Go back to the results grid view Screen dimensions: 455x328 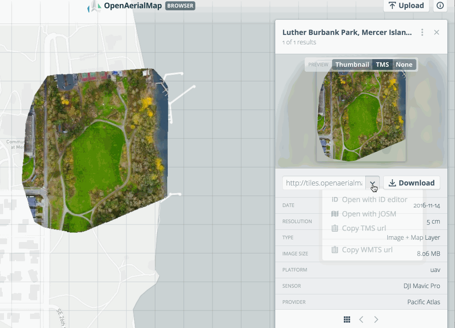pos(347,319)
